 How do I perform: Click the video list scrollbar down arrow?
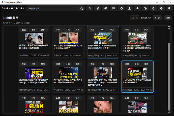coord(169,111)
